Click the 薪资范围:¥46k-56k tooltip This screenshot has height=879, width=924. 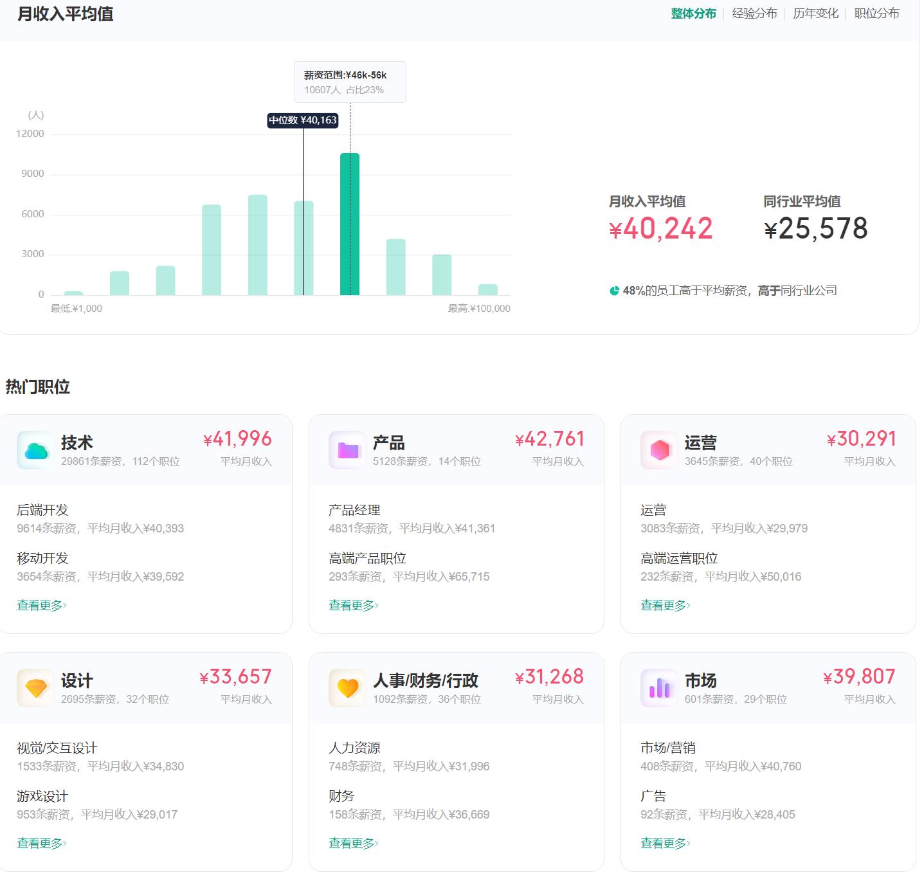click(350, 81)
